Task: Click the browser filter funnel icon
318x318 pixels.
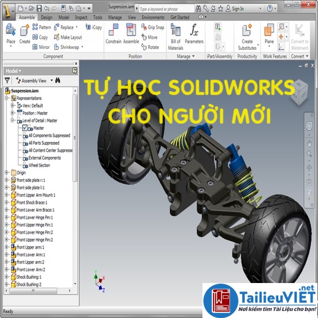Action: click(x=7, y=81)
